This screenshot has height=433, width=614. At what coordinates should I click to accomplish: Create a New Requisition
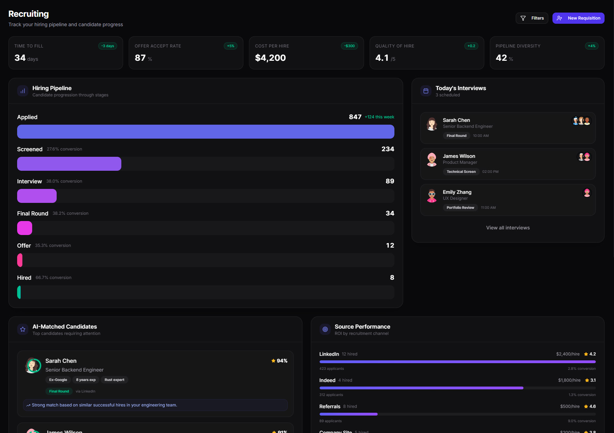click(578, 18)
